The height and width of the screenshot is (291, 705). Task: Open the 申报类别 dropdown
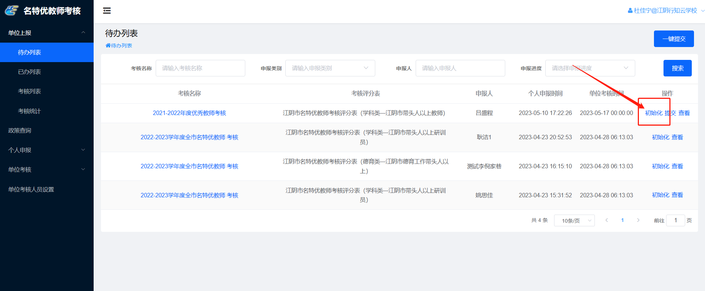tap(330, 68)
